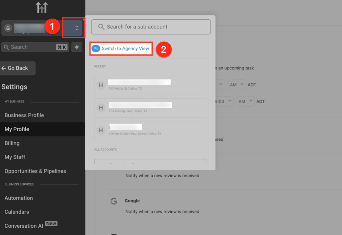This screenshot has height=235, width=342.
Task: Click the Google icon next to the review notification
Action: pos(114,201)
